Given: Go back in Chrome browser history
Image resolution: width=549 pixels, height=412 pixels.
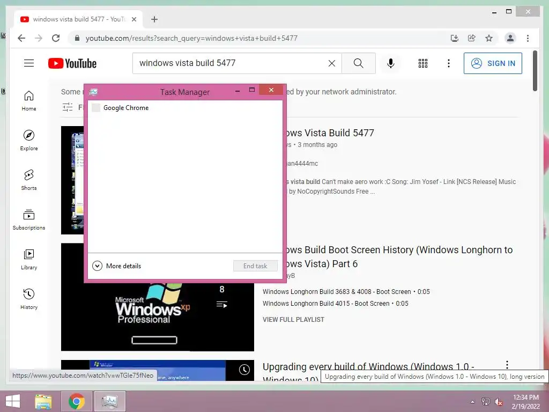Looking at the screenshot, I should point(21,38).
